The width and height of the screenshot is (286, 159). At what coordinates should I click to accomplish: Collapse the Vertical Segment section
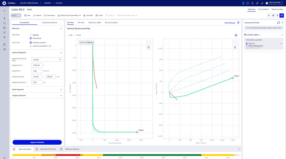(61, 53)
